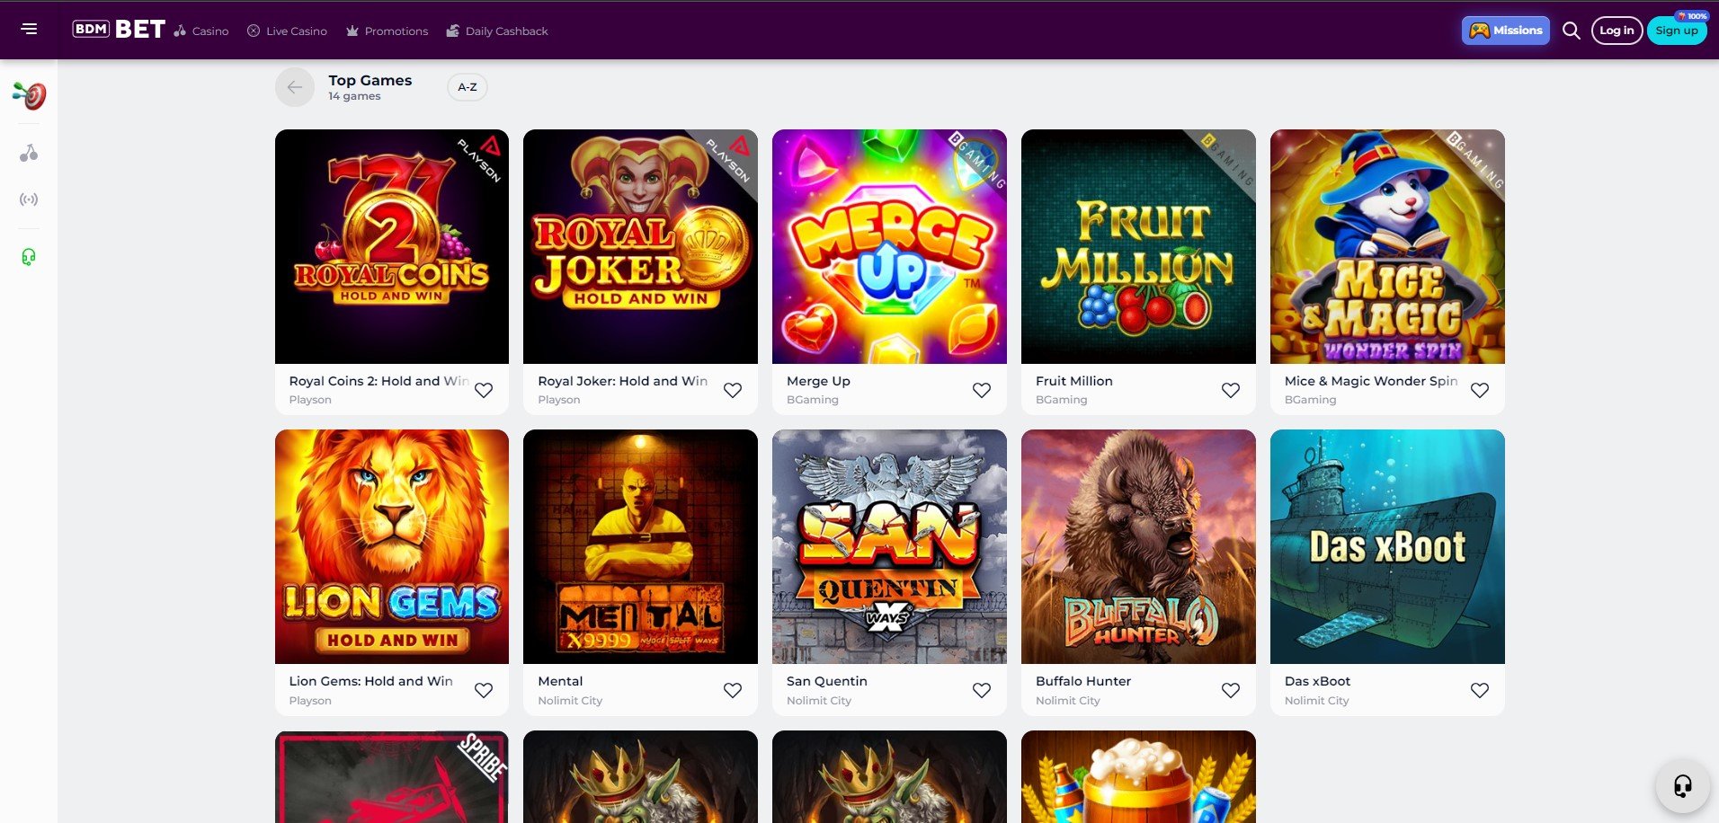Open the Royal Coins 2 game thumbnail

(392, 246)
